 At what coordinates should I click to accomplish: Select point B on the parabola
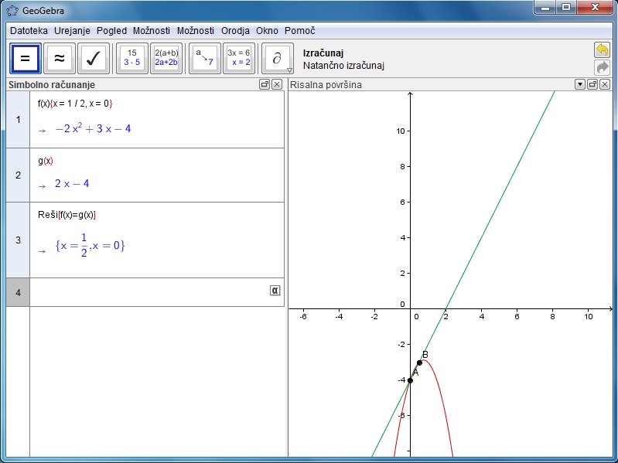pyautogui.click(x=419, y=363)
